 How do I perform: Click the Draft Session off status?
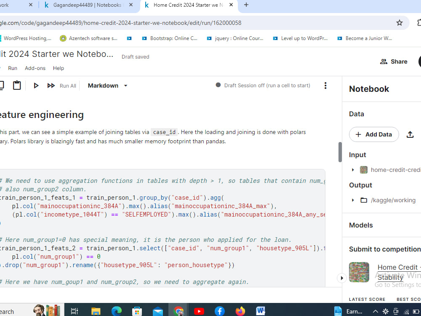coord(263,86)
